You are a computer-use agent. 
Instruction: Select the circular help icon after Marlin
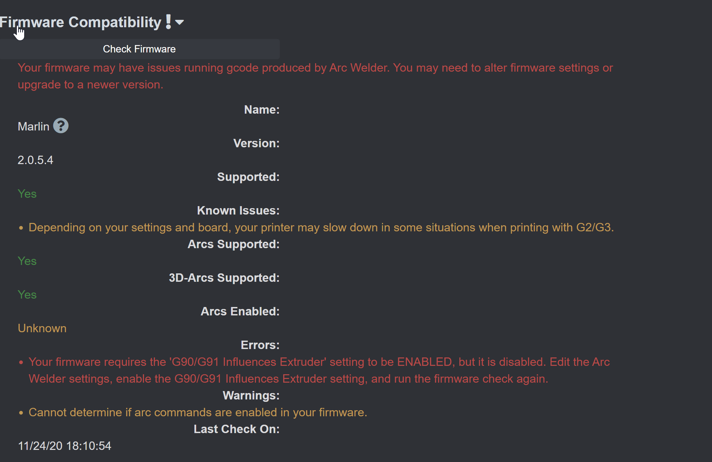61,126
